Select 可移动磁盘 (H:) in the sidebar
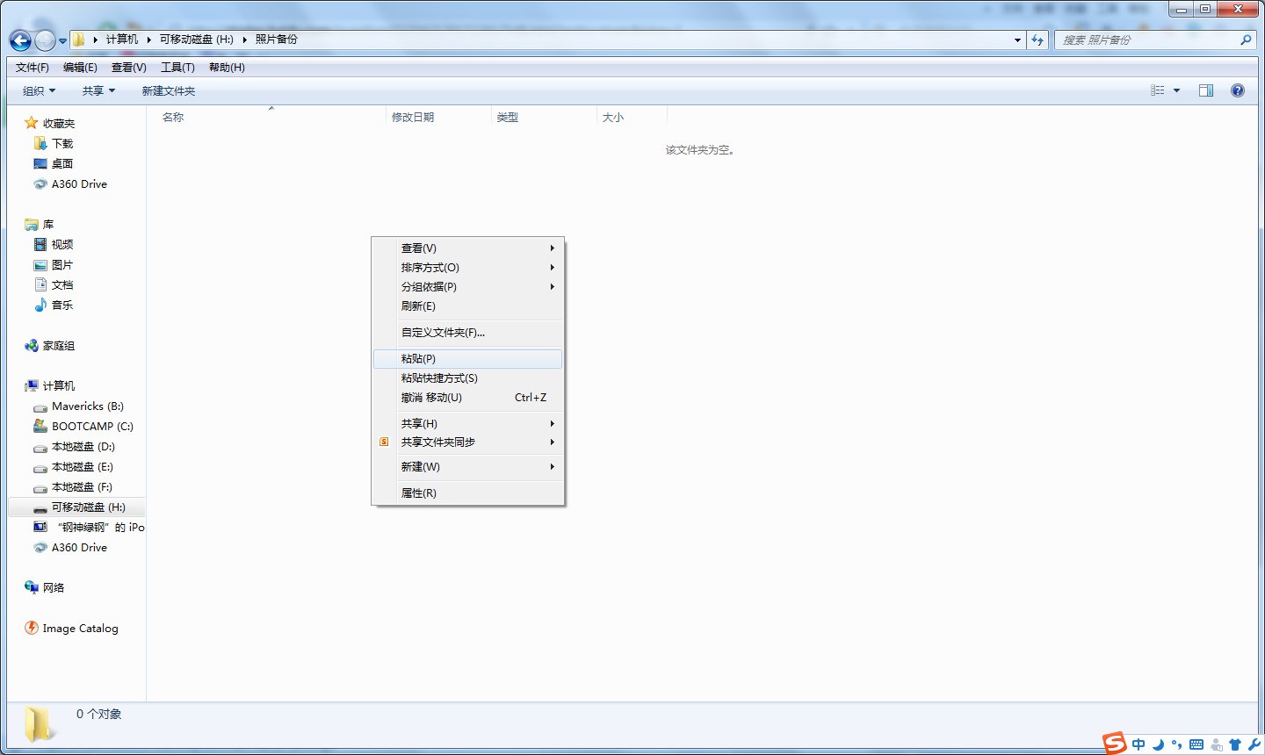The image size is (1265, 755). [x=76, y=507]
